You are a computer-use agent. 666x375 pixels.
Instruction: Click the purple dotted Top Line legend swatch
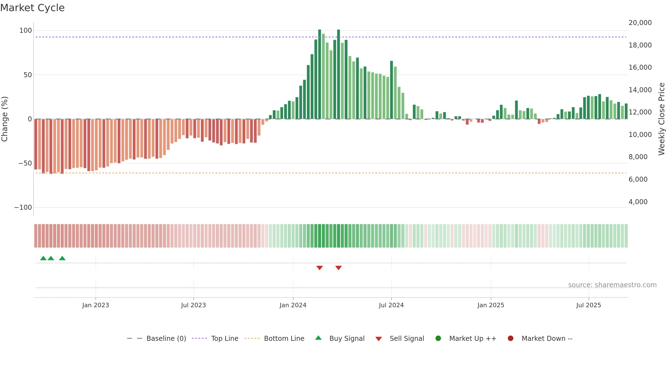click(x=199, y=338)
